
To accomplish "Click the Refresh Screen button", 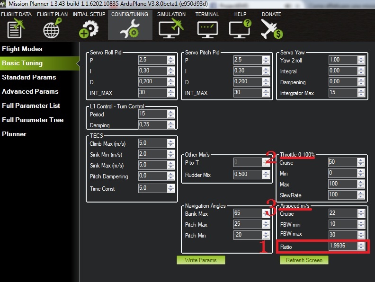I will pyautogui.click(x=304, y=260).
